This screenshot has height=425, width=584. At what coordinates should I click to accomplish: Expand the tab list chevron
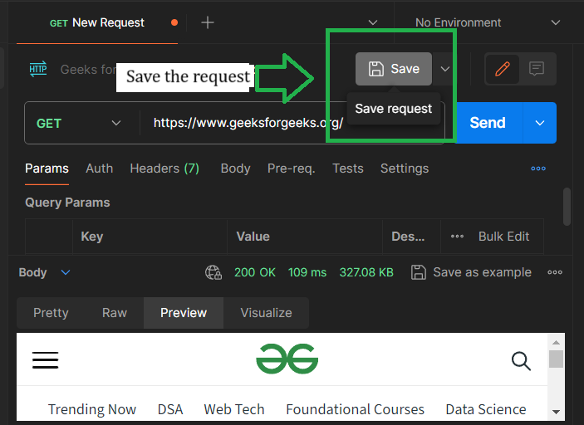pos(373,22)
